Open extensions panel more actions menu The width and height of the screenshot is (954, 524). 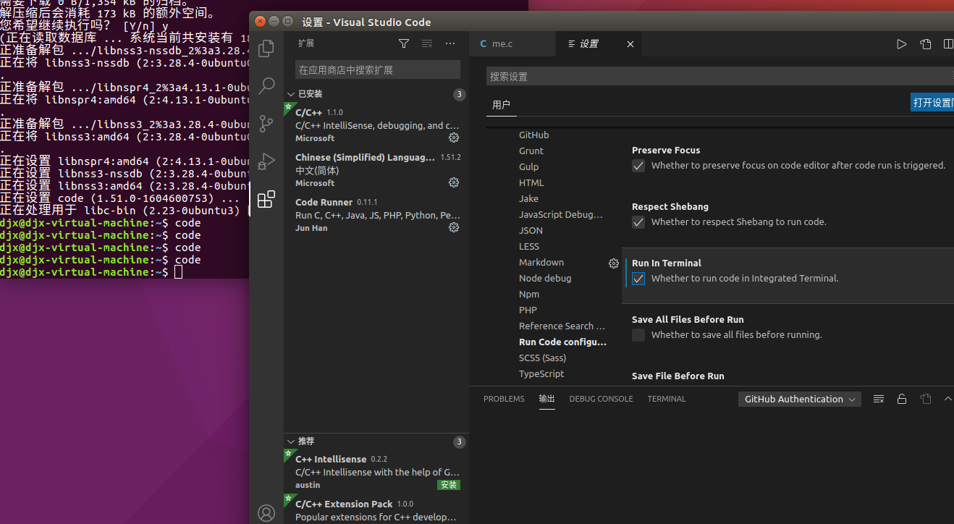tap(450, 43)
